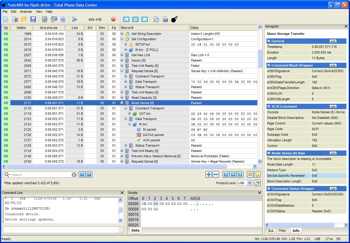The height and width of the screenshot is (243, 350).
Task: Open the Command Line pane toolbar icon
Action: [x=126, y=20]
